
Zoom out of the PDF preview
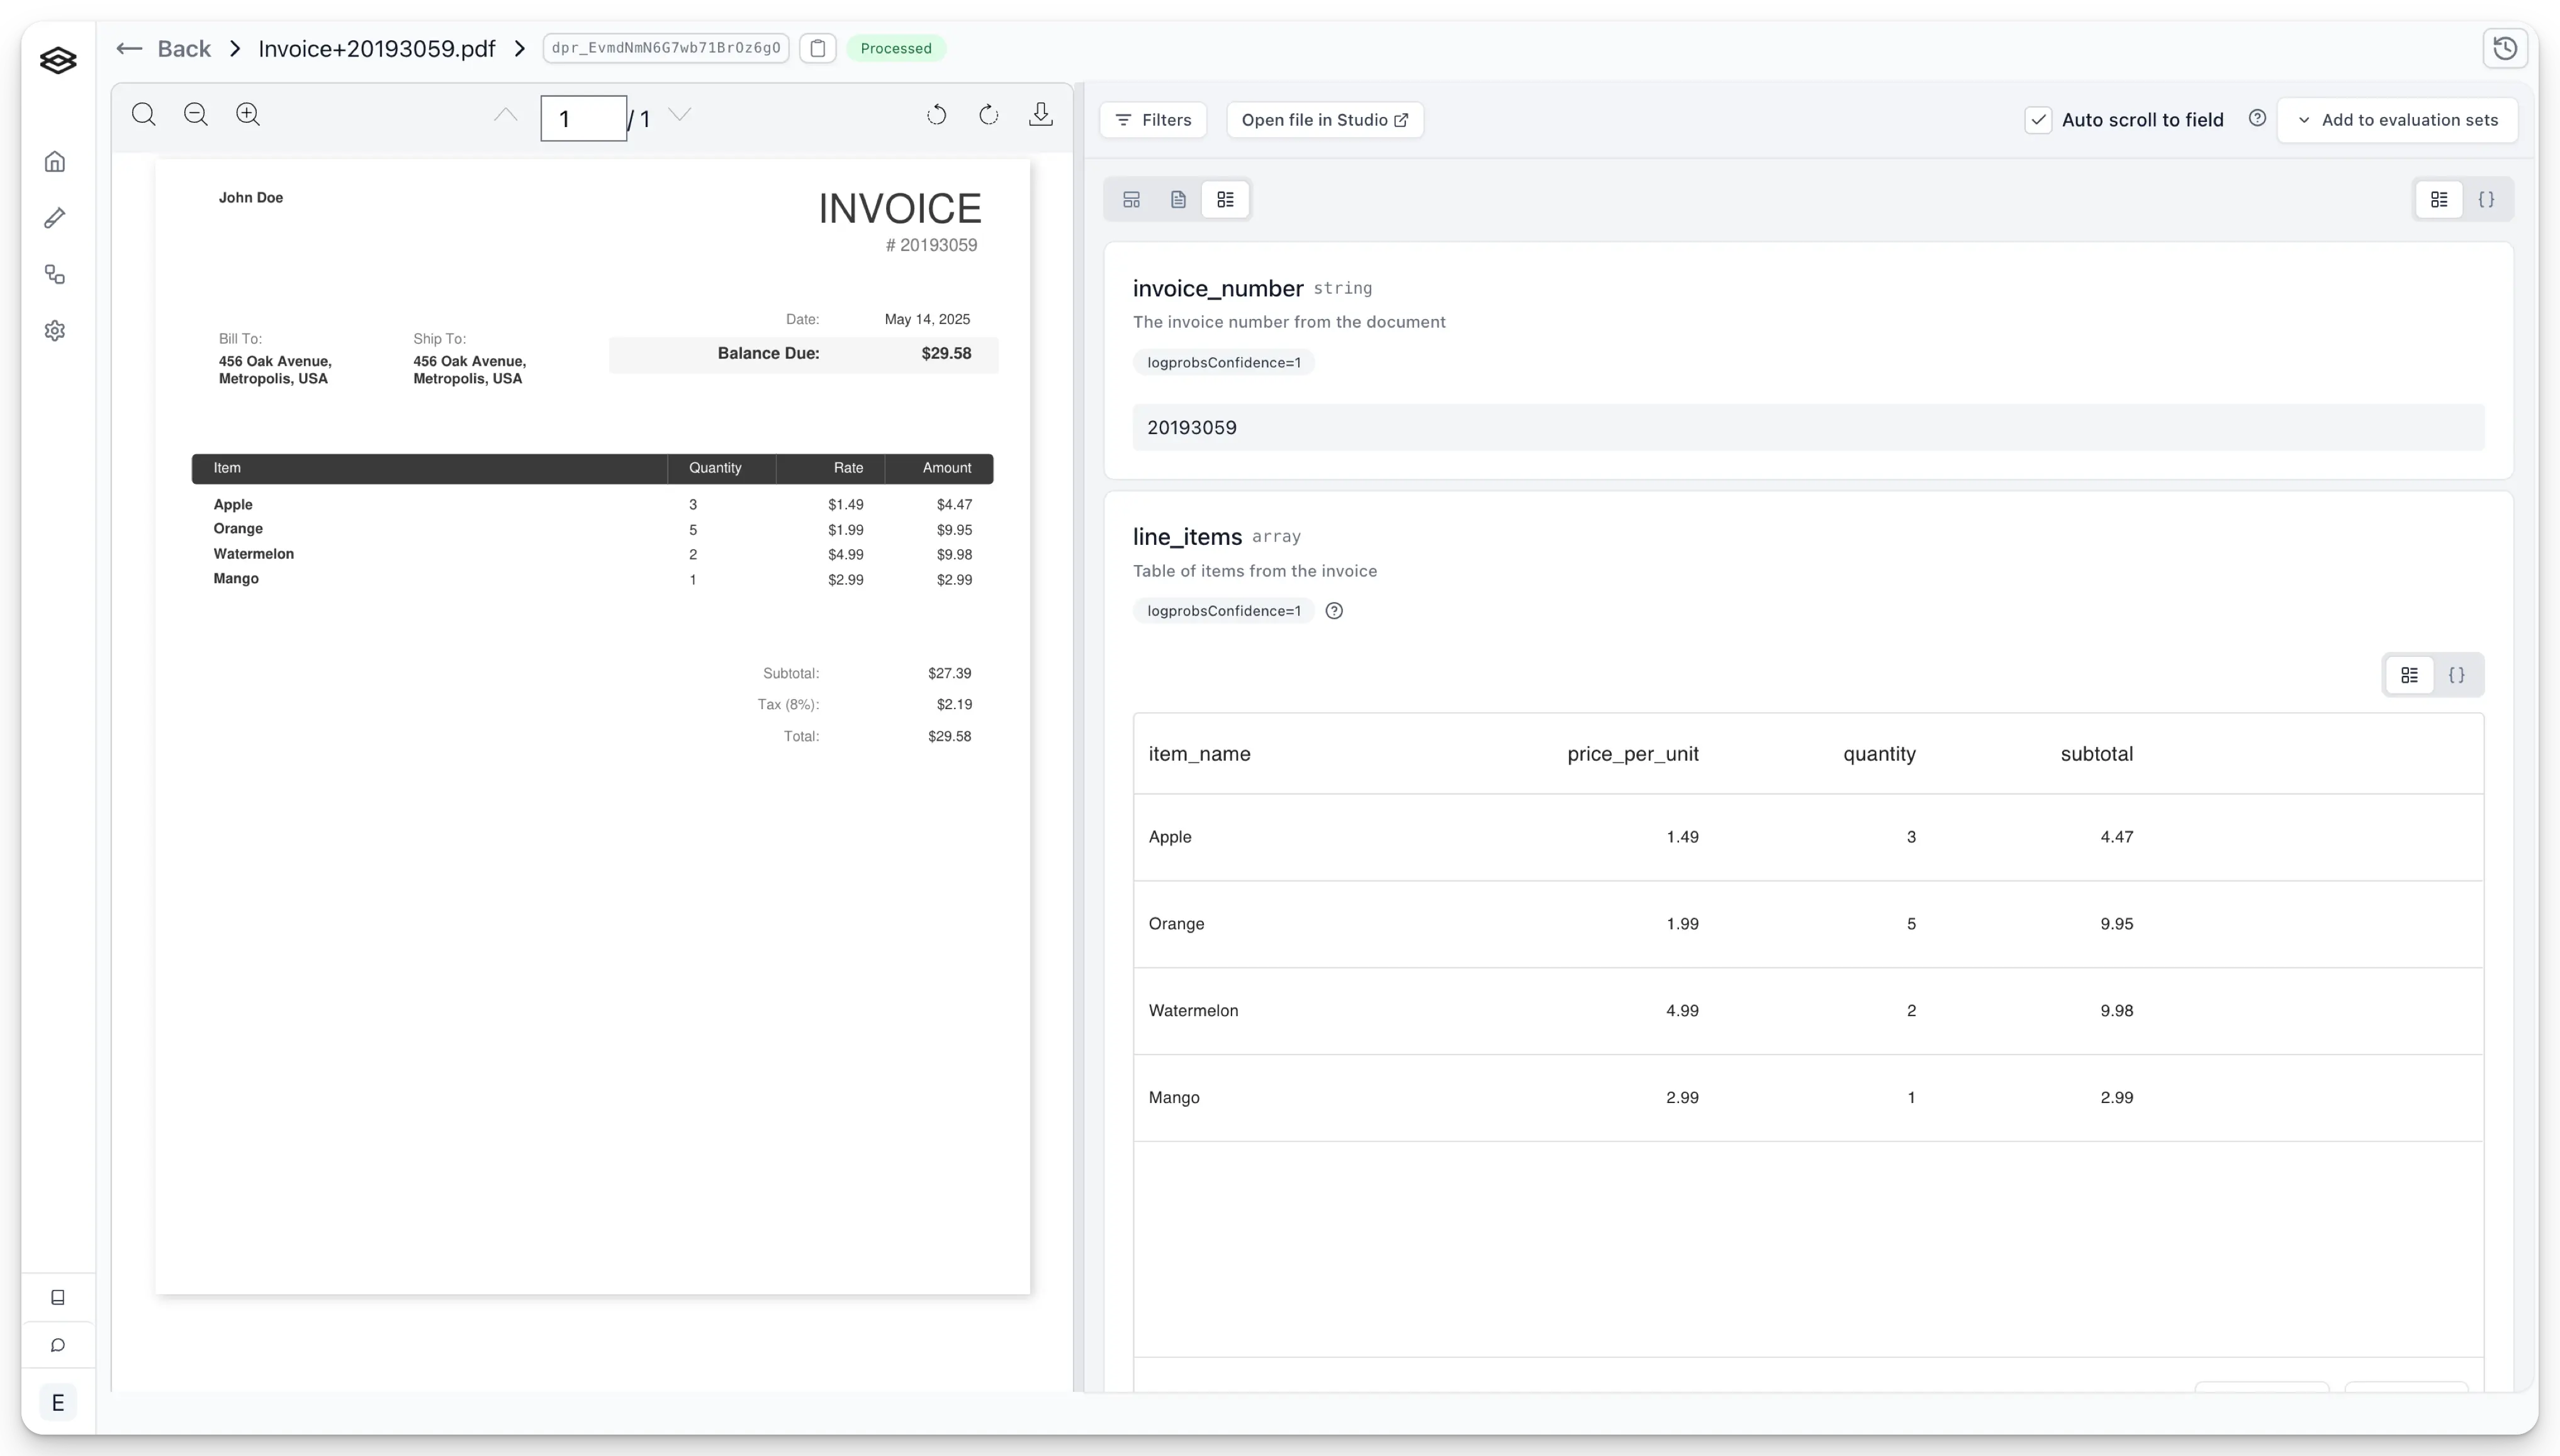pyautogui.click(x=196, y=114)
